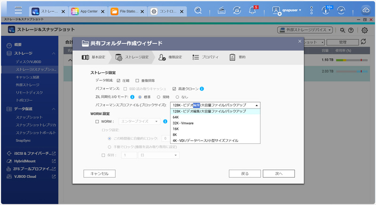Collapse the データ保護 sidebar section
Viewport: 376px width, 205px height.
tap(54, 109)
